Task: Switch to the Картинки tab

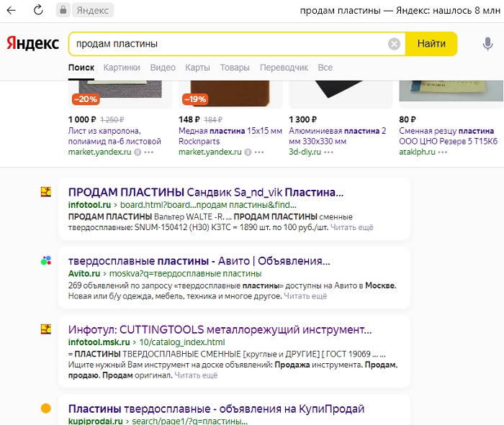Action: (x=122, y=68)
